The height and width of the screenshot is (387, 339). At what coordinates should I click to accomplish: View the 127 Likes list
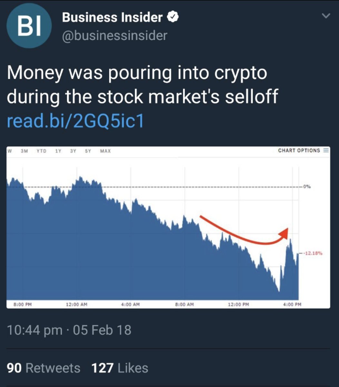[120, 368]
